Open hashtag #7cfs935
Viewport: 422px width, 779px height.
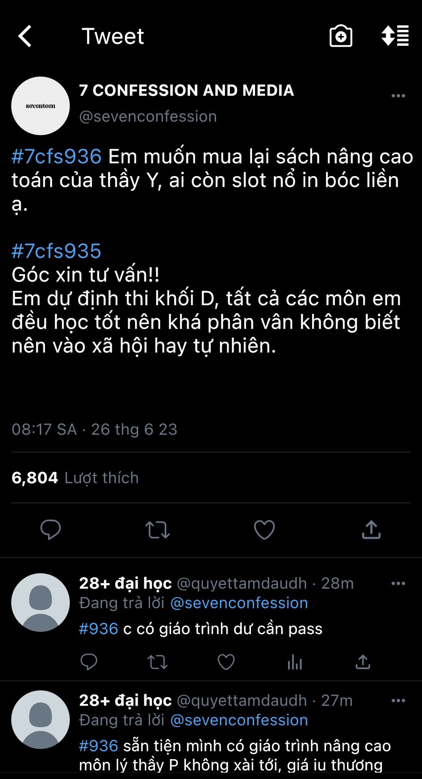pyautogui.click(x=56, y=251)
